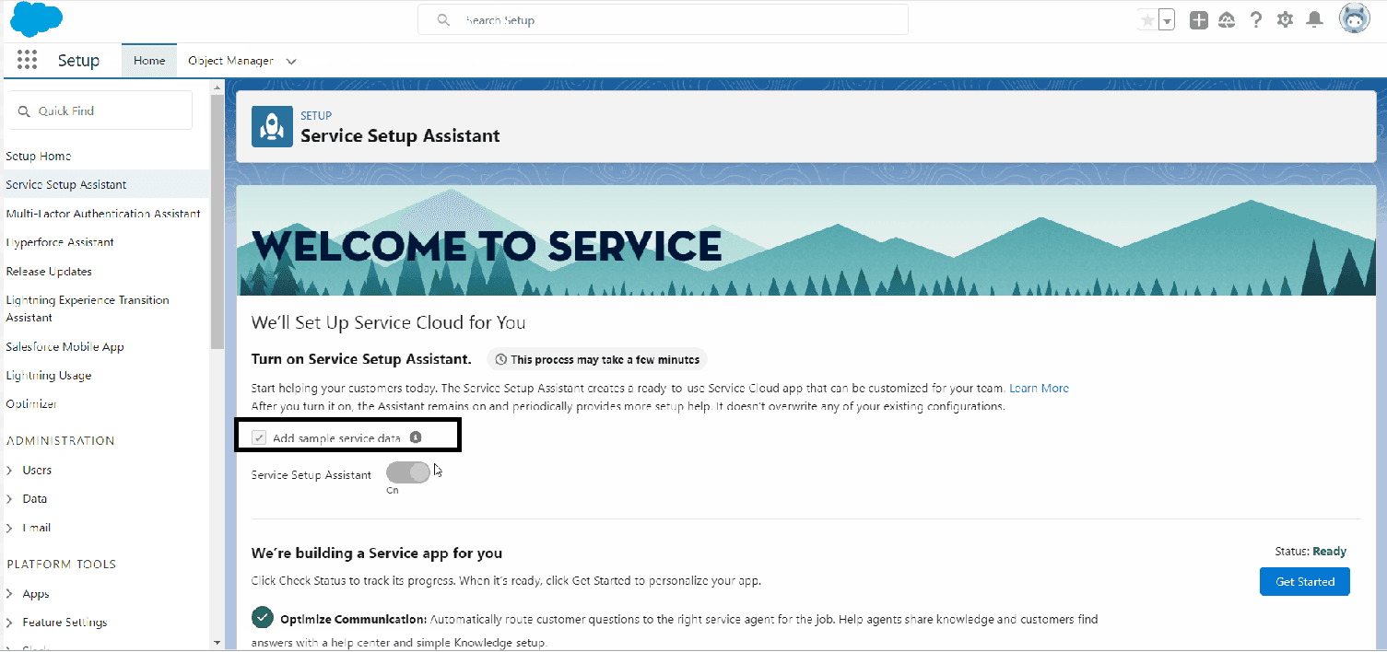
Task: Open the App Launcher grid icon
Action: 27,61
